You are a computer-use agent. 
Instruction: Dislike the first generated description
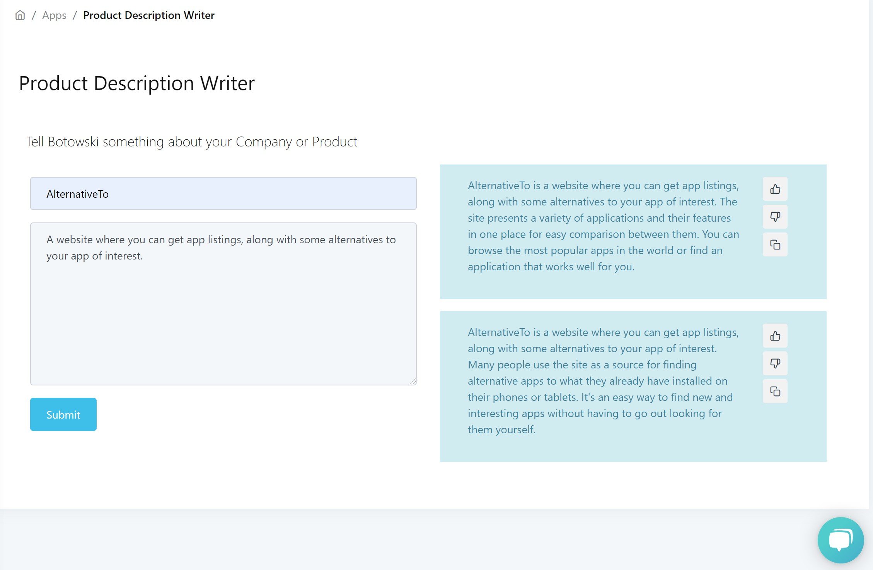click(x=775, y=217)
